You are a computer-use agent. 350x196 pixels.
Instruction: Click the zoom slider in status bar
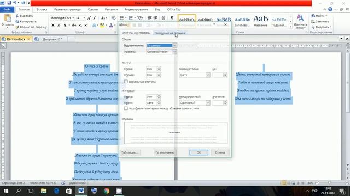click(x=330, y=183)
